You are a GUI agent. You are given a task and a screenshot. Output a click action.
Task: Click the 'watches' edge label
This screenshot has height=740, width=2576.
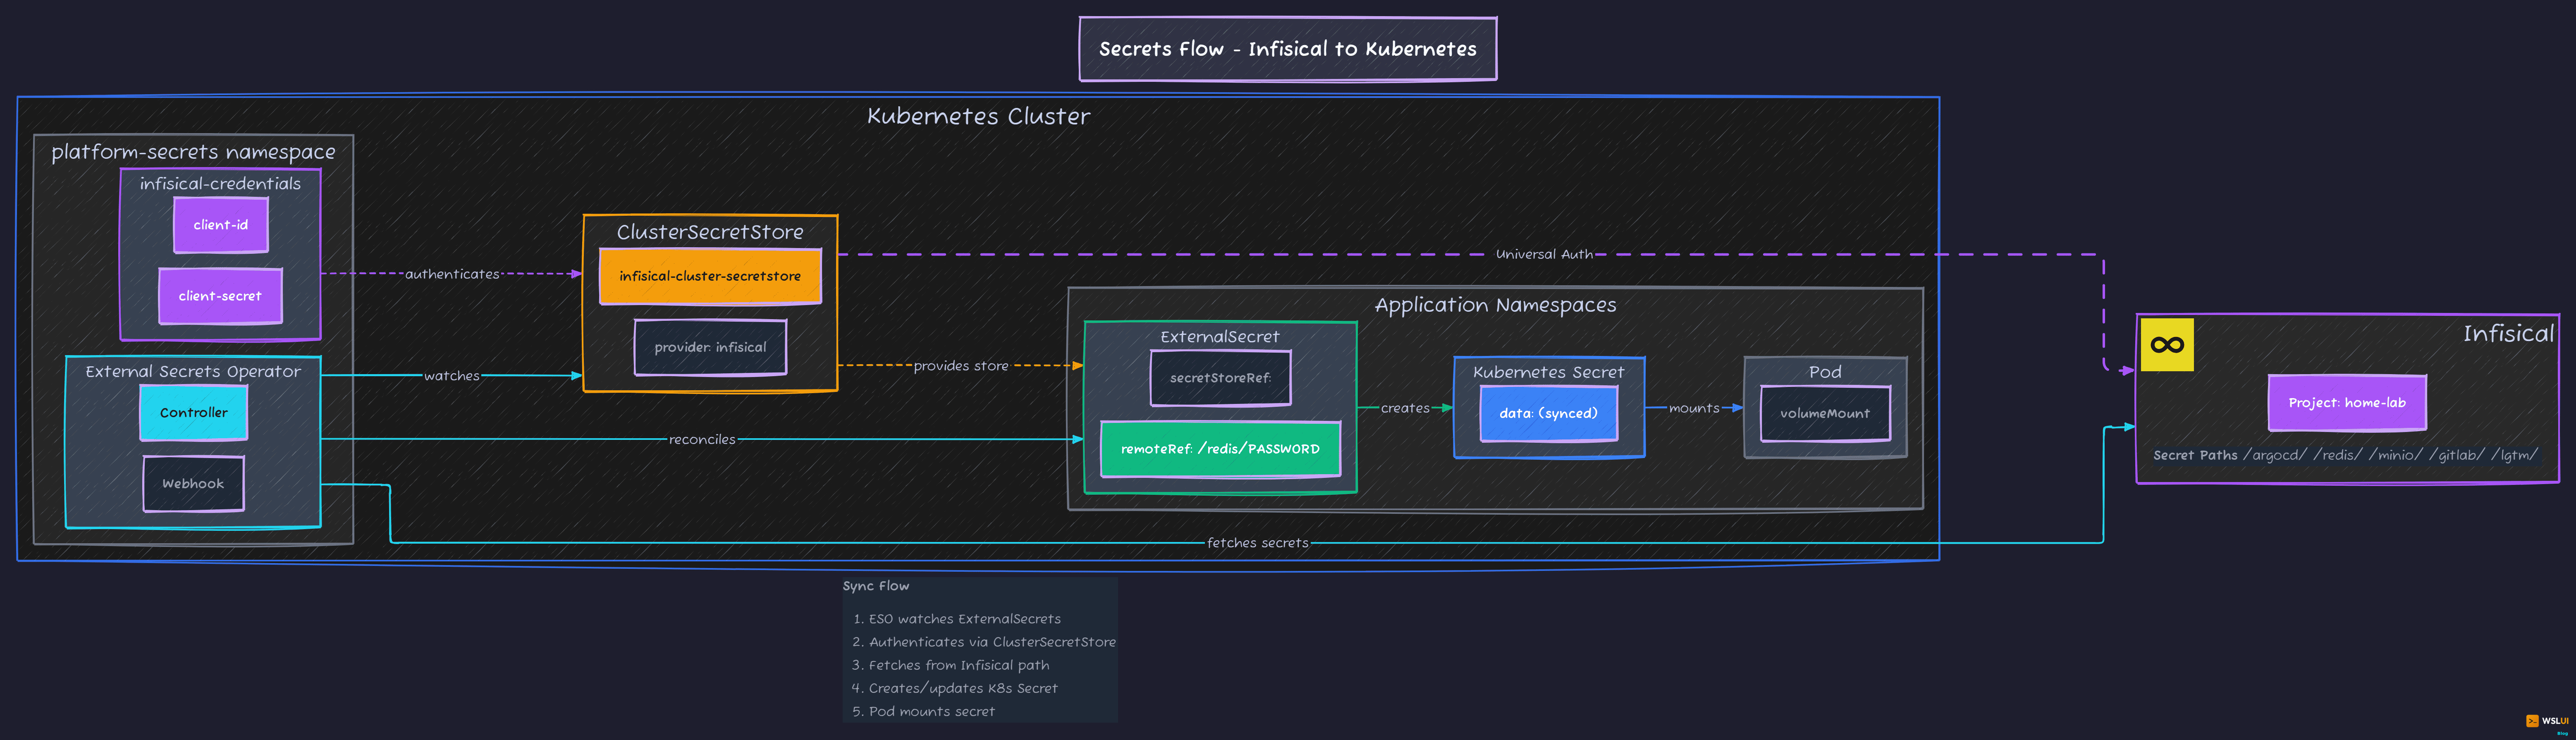[x=452, y=376]
